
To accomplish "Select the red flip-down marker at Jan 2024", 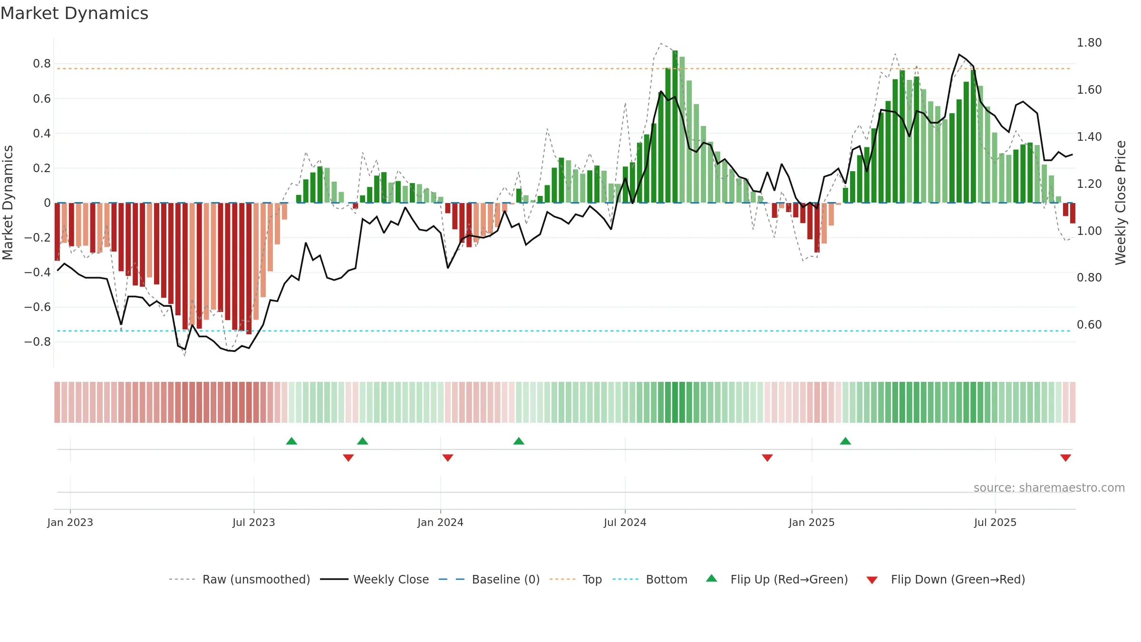I will (448, 458).
